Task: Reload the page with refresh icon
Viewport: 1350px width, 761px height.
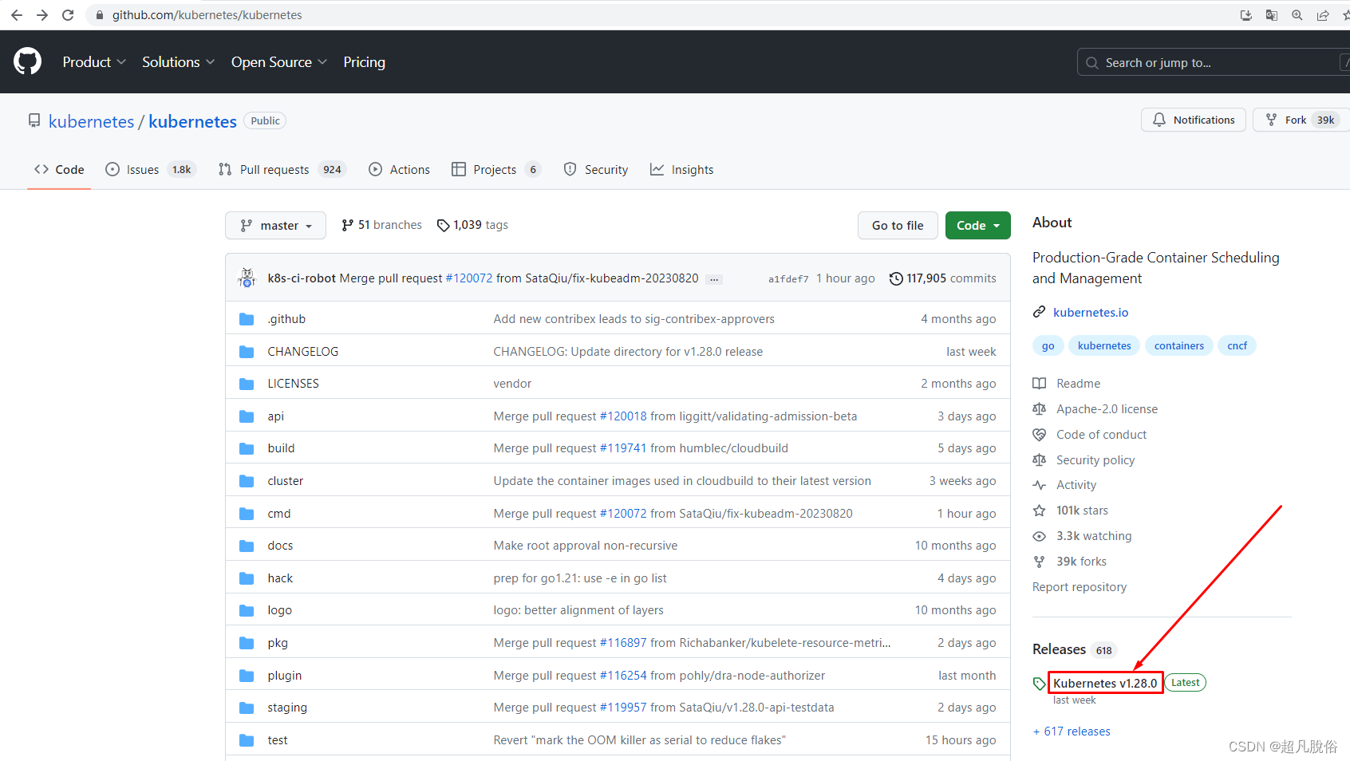Action: tap(68, 15)
